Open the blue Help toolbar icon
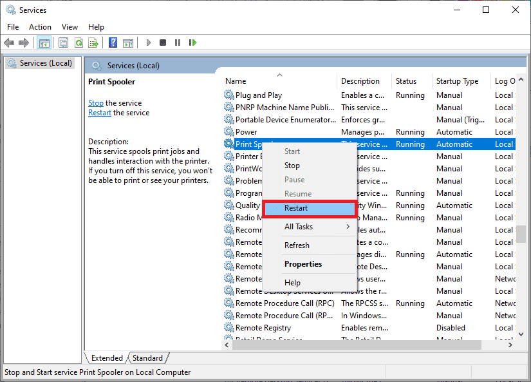 113,43
